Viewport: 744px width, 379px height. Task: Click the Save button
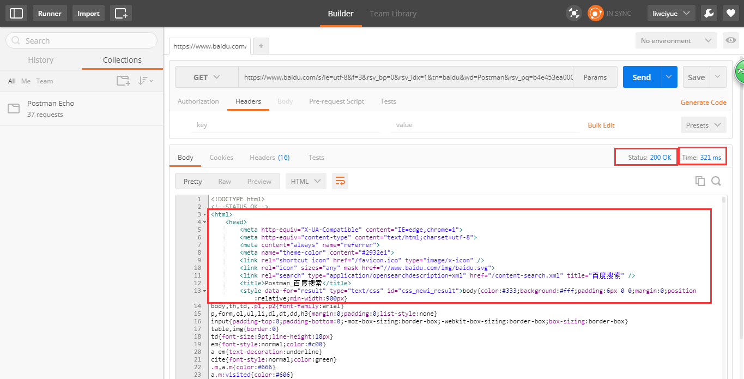(x=697, y=77)
